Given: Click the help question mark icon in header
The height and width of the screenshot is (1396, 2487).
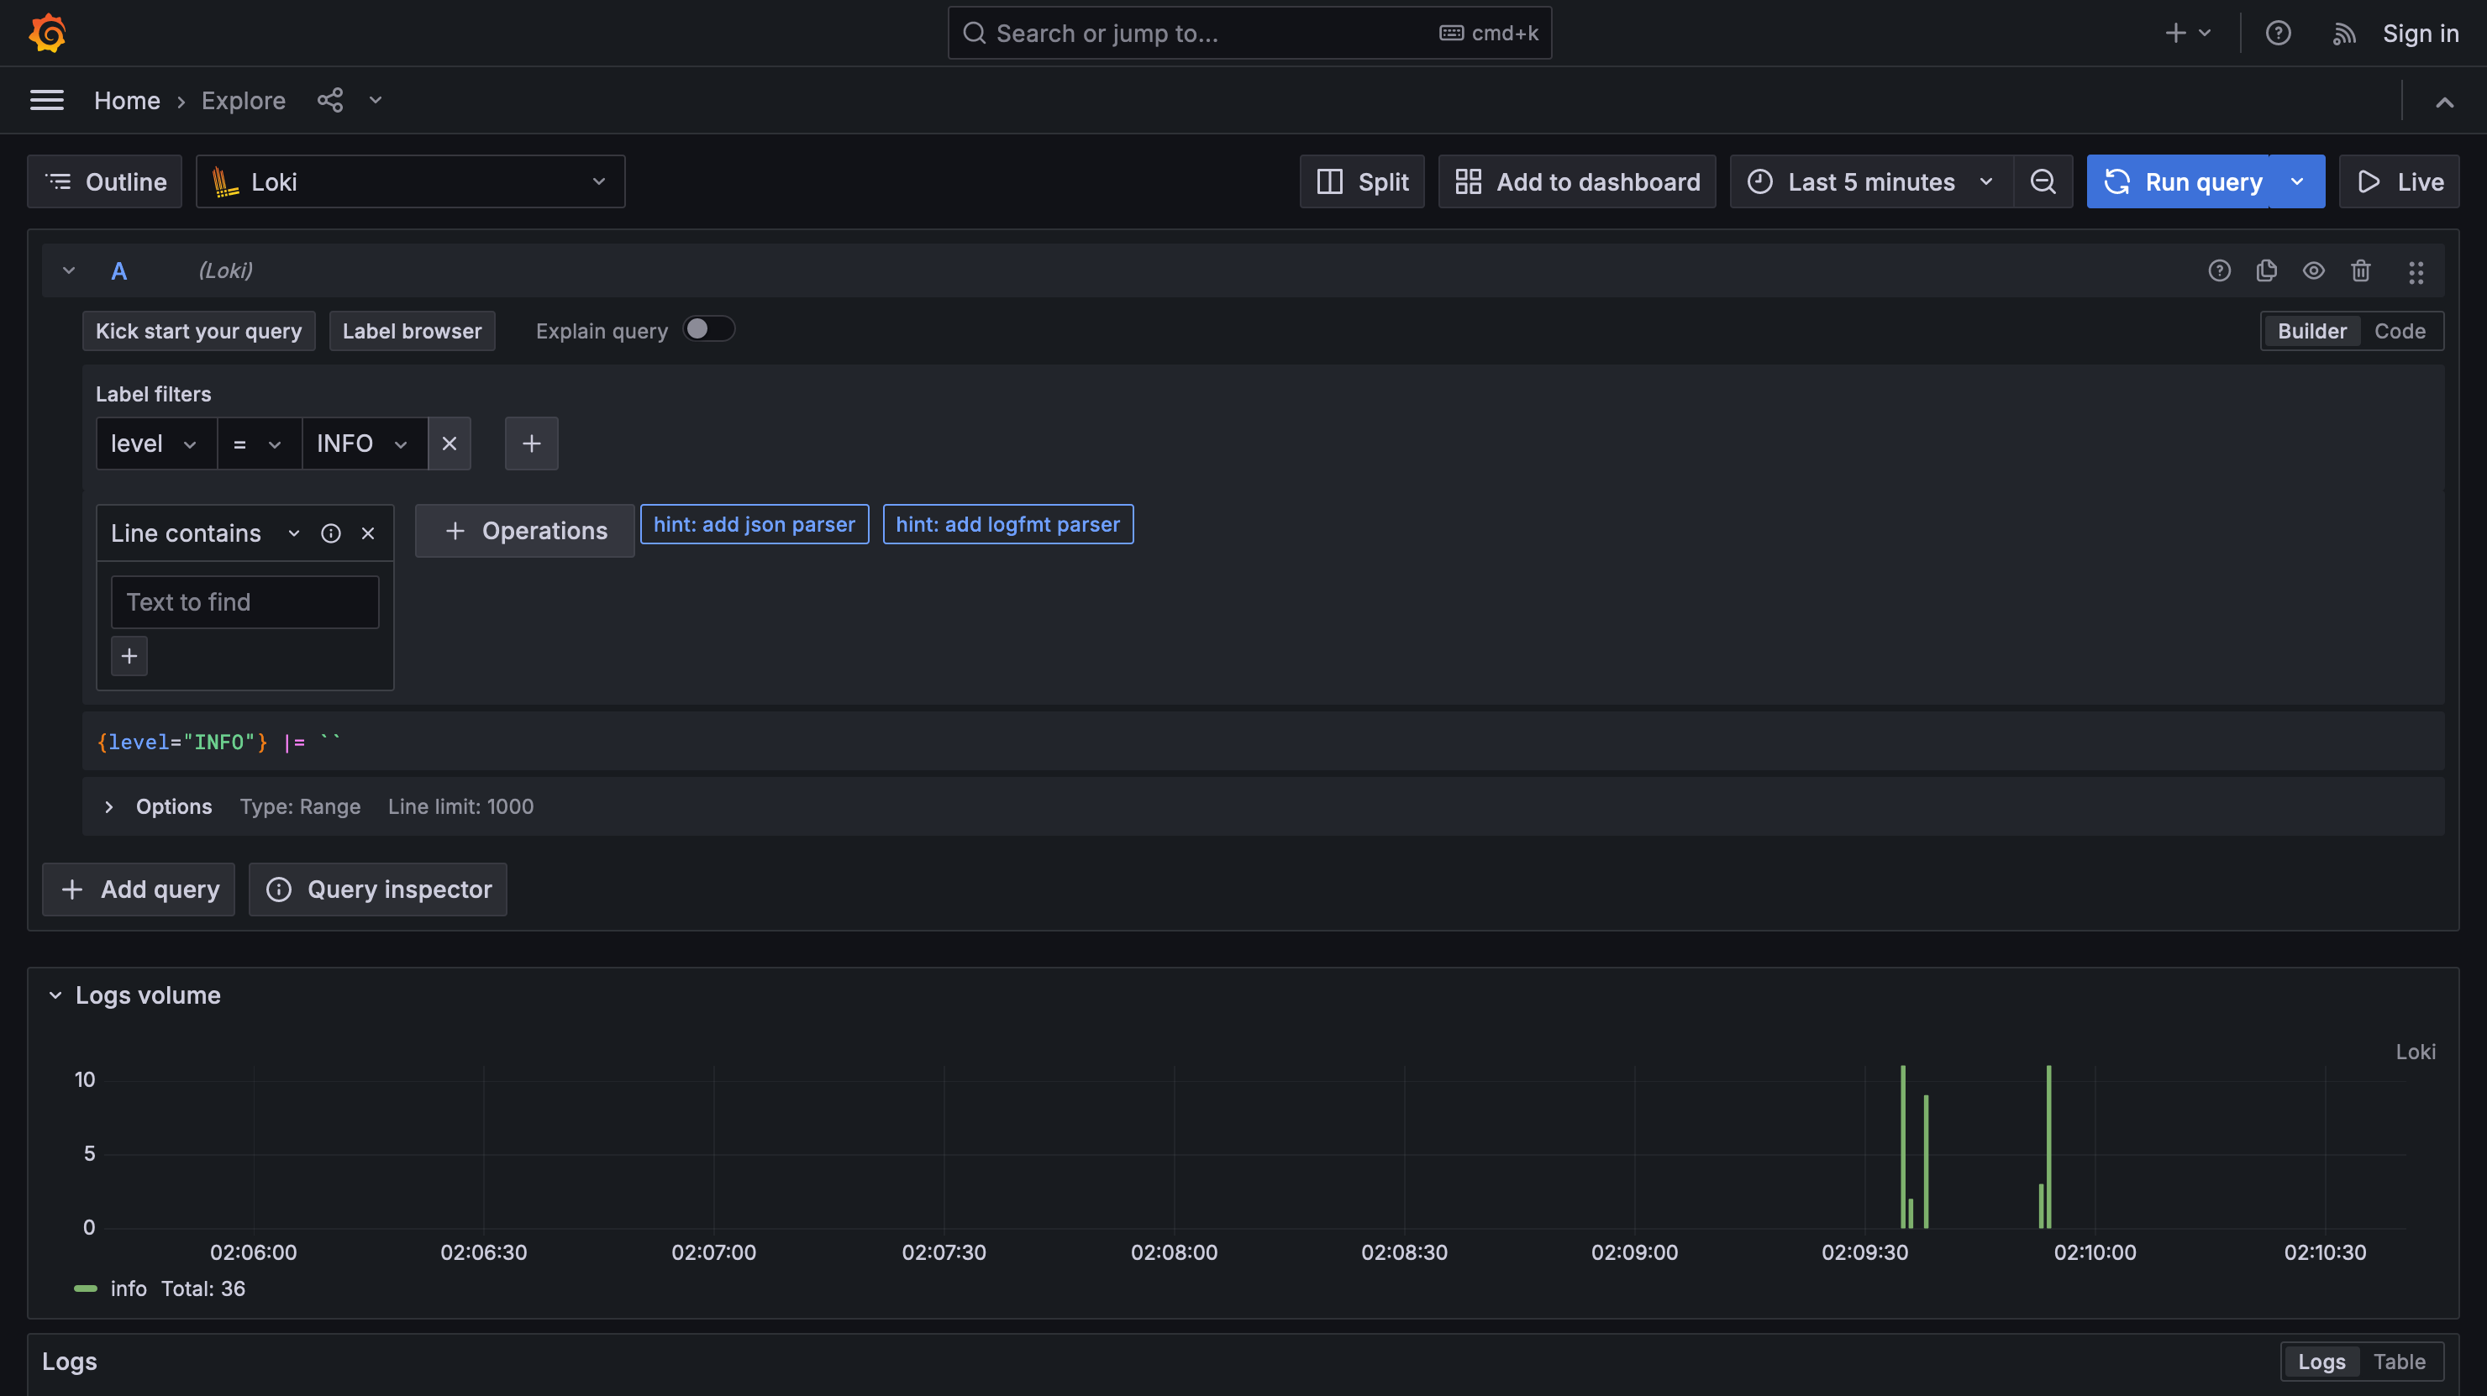Looking at the screenshot, I should (2278, 34).
